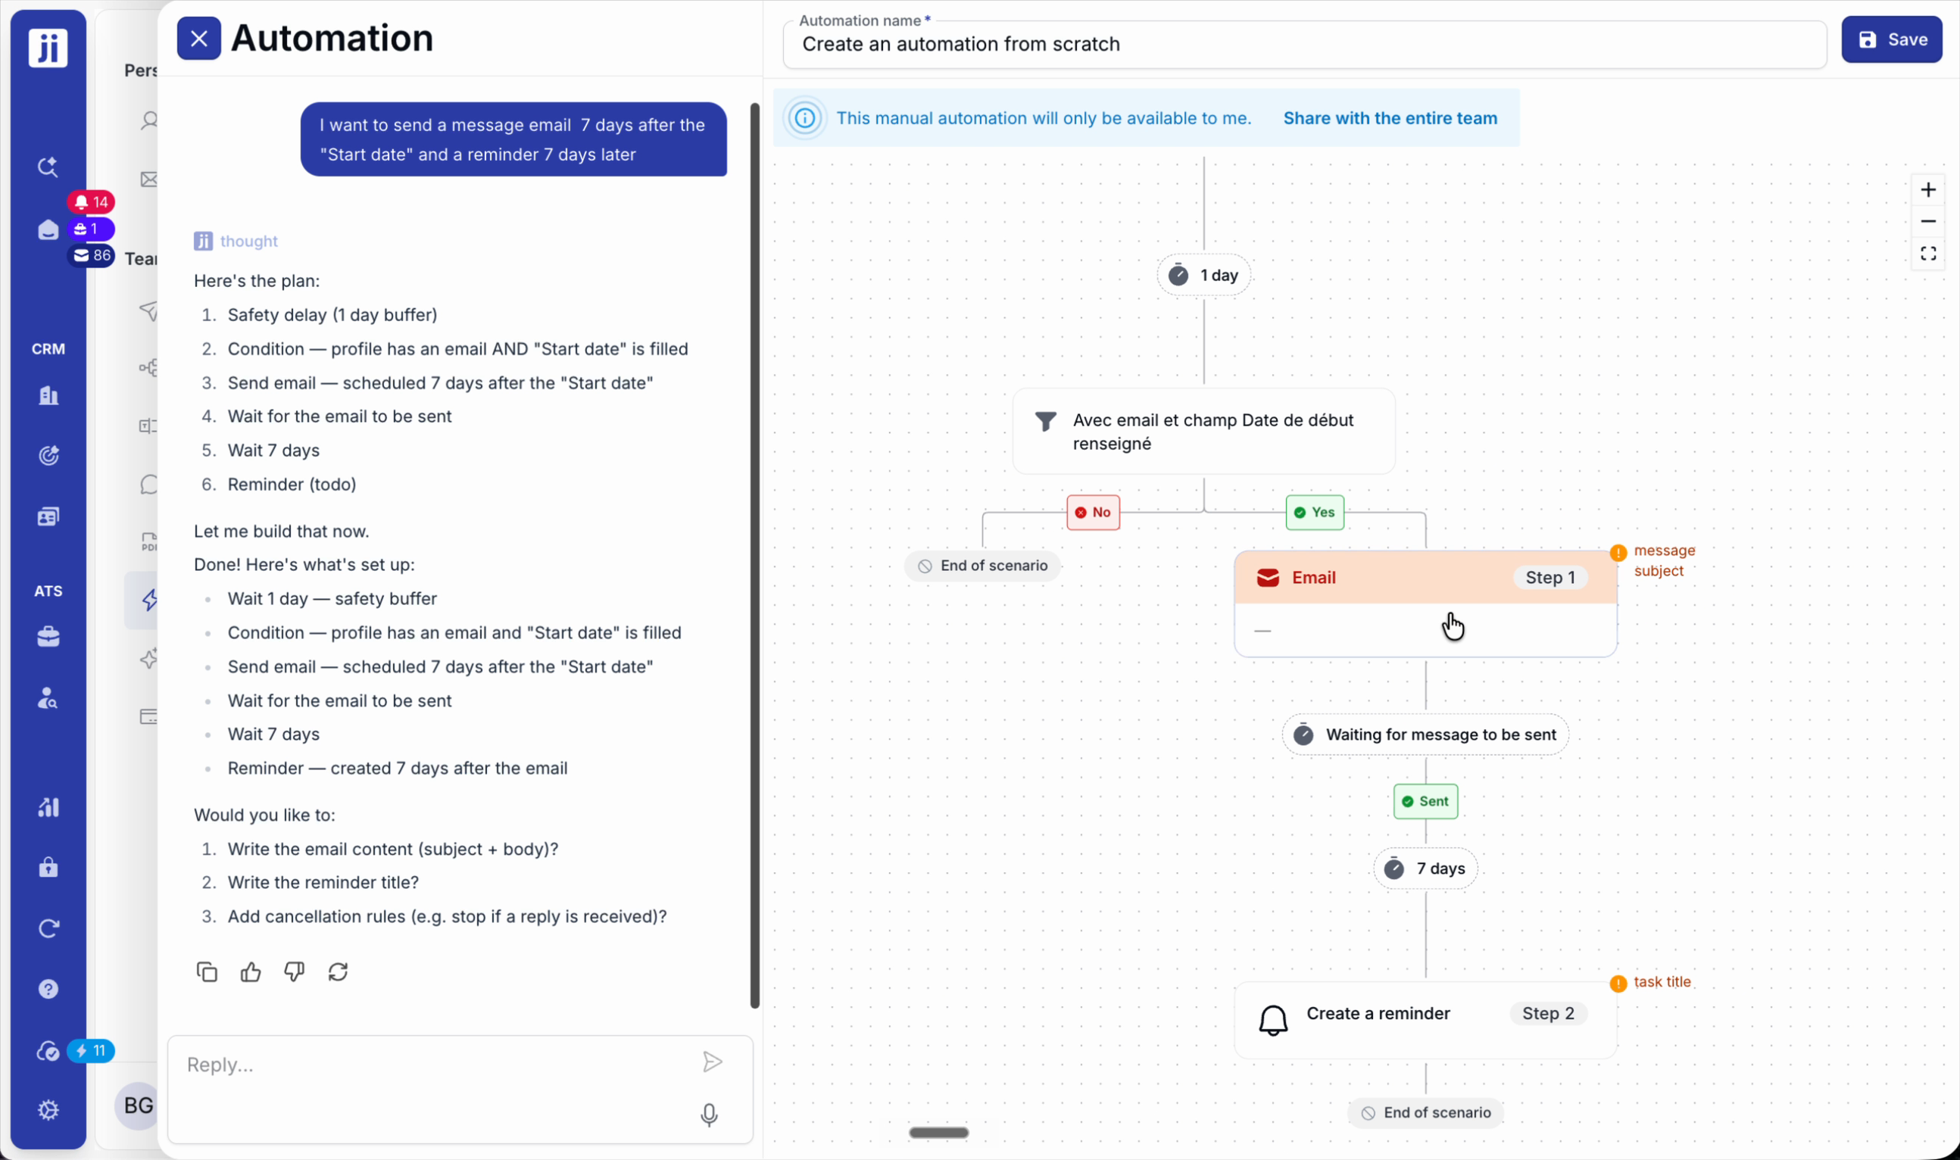
Task: Select the 7 days delay node
Action: coord(1425,868)
